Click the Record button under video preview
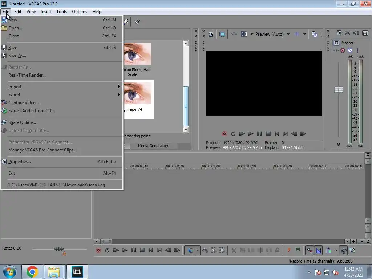The image size is (372, 279). 224,134
